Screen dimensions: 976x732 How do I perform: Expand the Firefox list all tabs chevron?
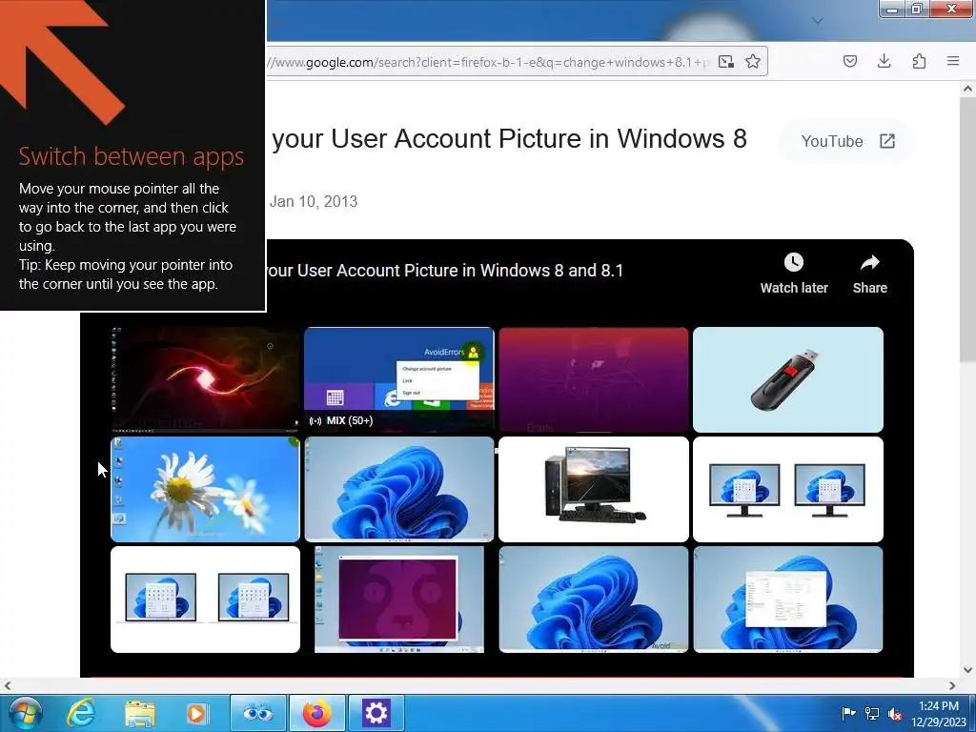(x=818, y=21)
